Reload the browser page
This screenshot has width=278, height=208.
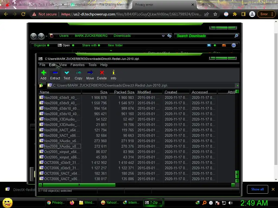point(23,14)
